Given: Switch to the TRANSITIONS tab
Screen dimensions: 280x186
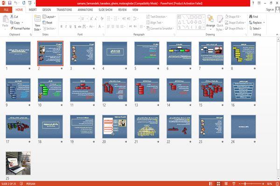Looking at the screenshot, I should tap(64, 10).
